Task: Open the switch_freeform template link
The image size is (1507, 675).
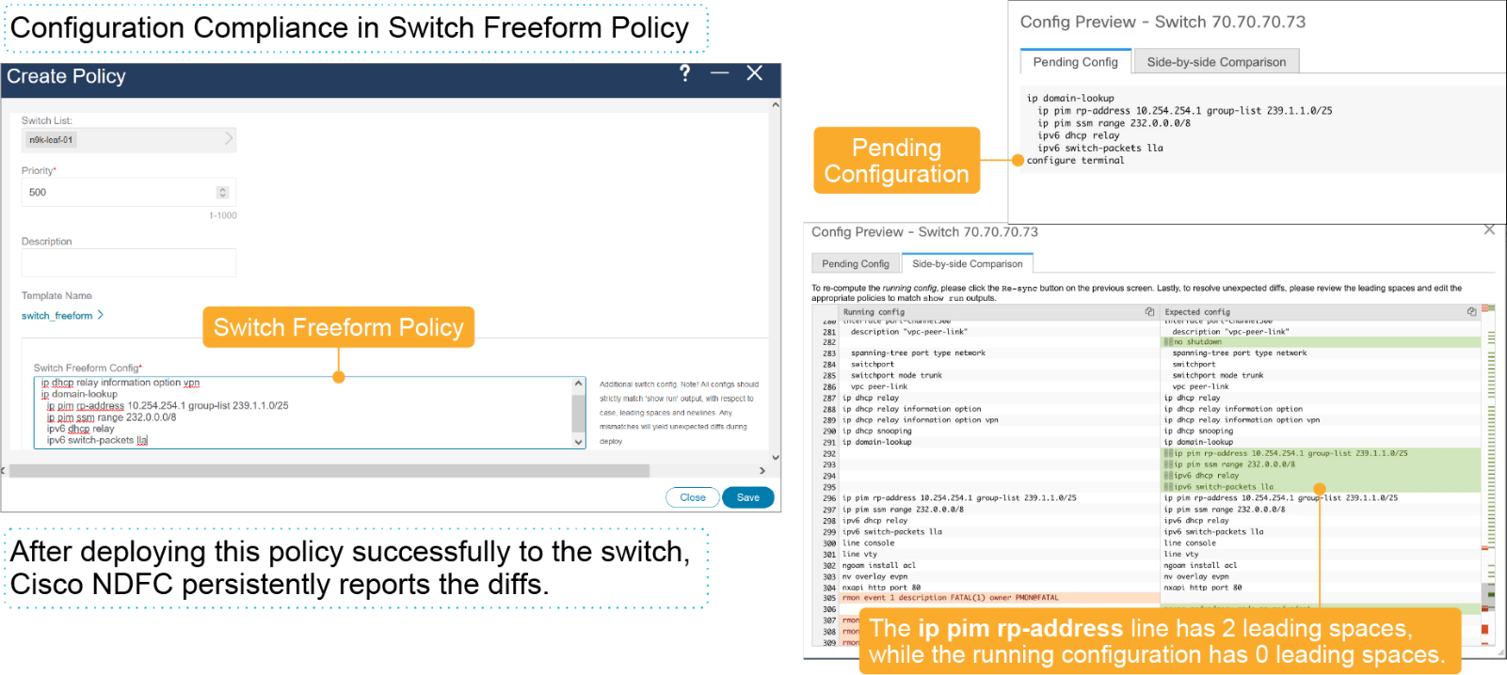Action: click(x=57, y=316)
